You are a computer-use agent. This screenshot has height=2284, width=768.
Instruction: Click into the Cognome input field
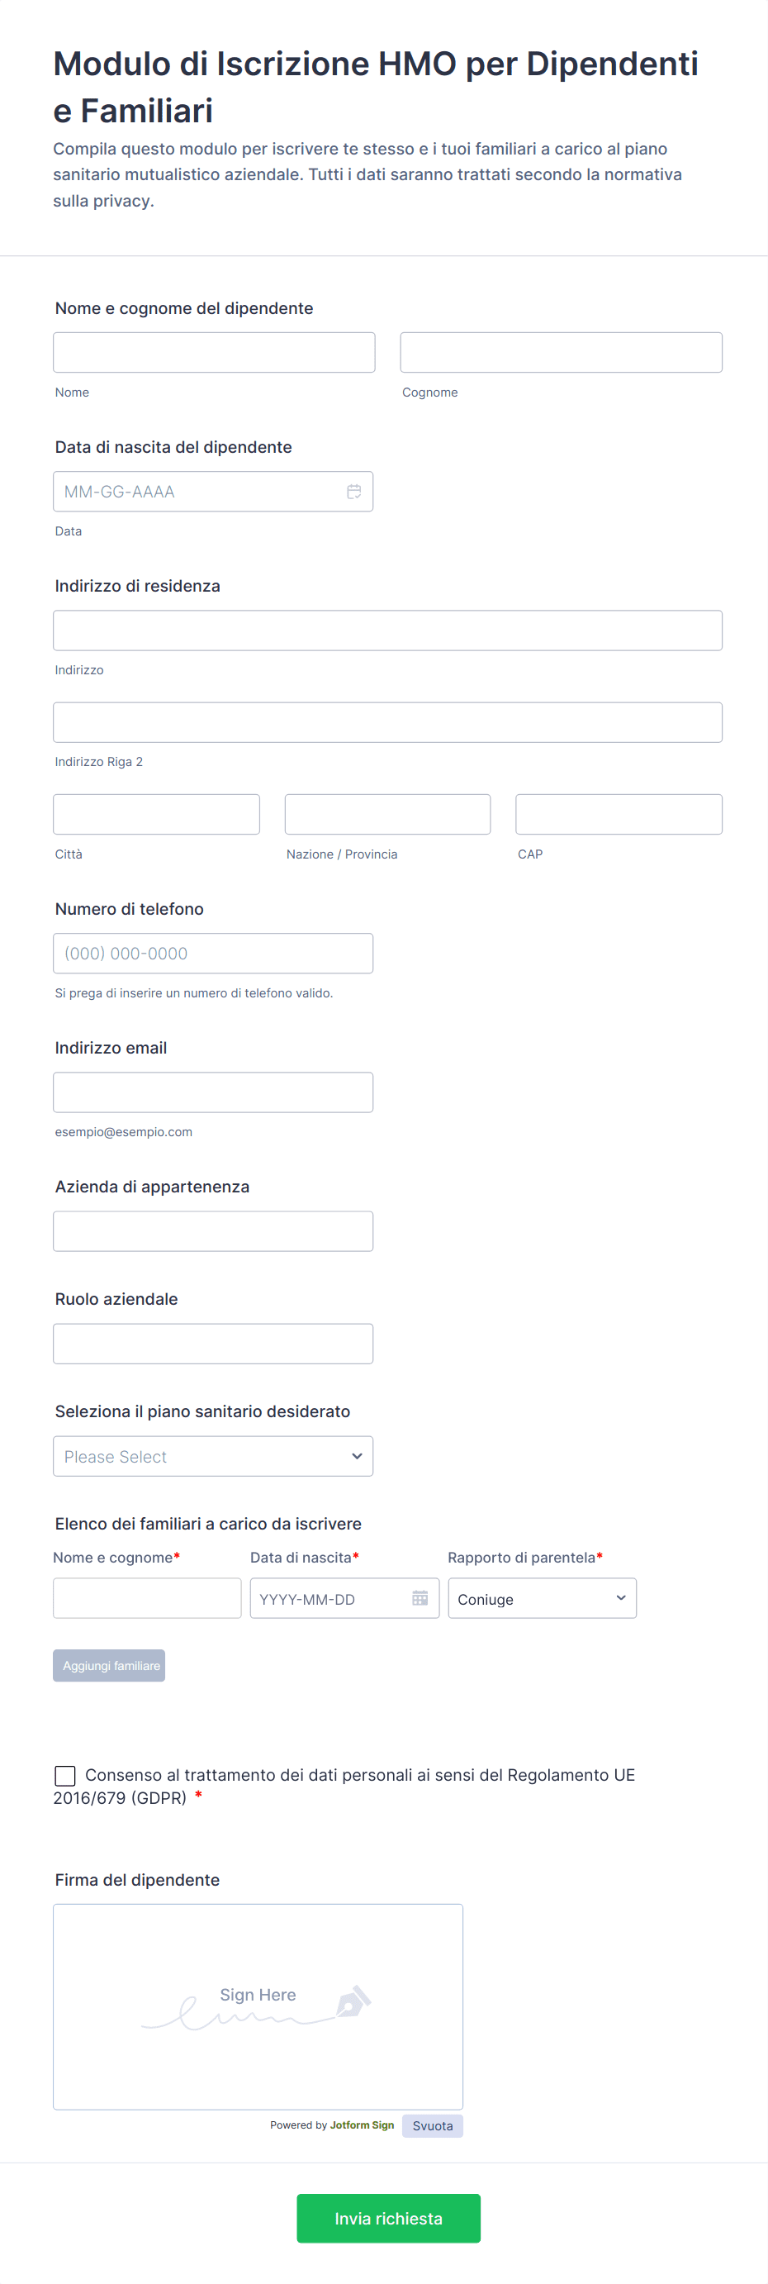click(x=561, y=352)
